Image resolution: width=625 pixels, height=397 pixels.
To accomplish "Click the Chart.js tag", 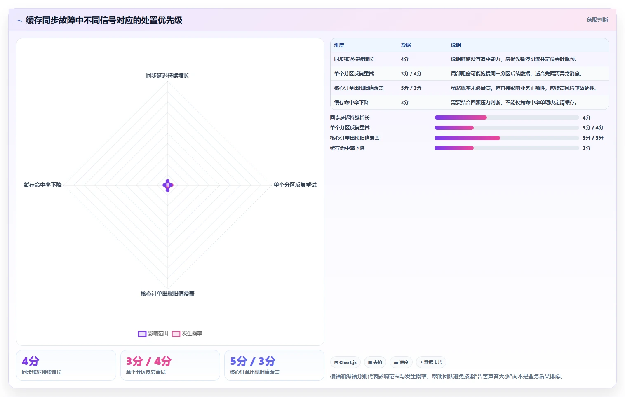I will point(345,362).
